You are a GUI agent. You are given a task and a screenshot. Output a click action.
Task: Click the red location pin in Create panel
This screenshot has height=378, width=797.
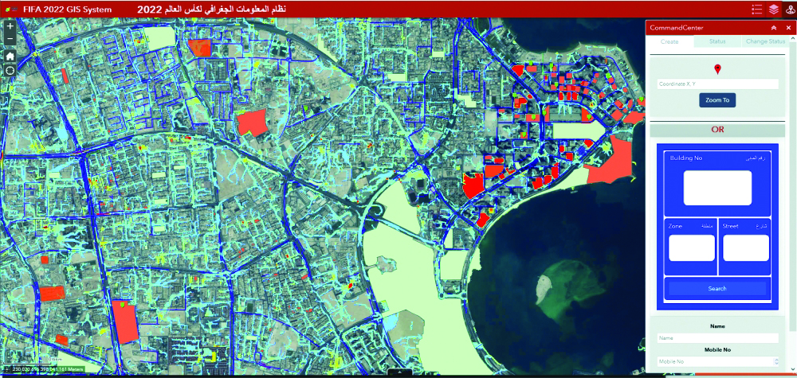(717, 69)
